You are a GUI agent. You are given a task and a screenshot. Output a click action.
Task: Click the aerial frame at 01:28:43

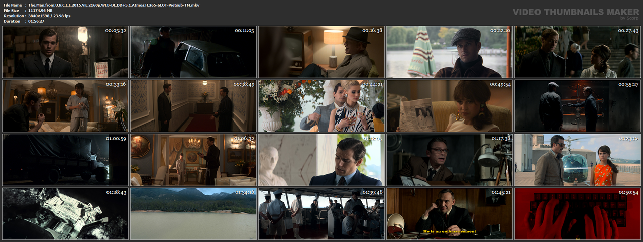(65, 213)
